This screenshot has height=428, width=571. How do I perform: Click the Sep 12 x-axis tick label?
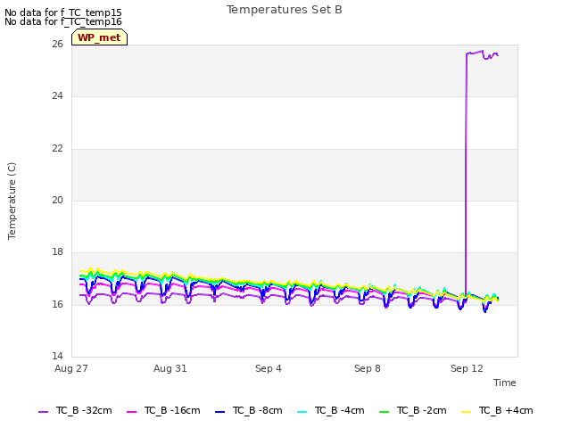coord(467,368)
